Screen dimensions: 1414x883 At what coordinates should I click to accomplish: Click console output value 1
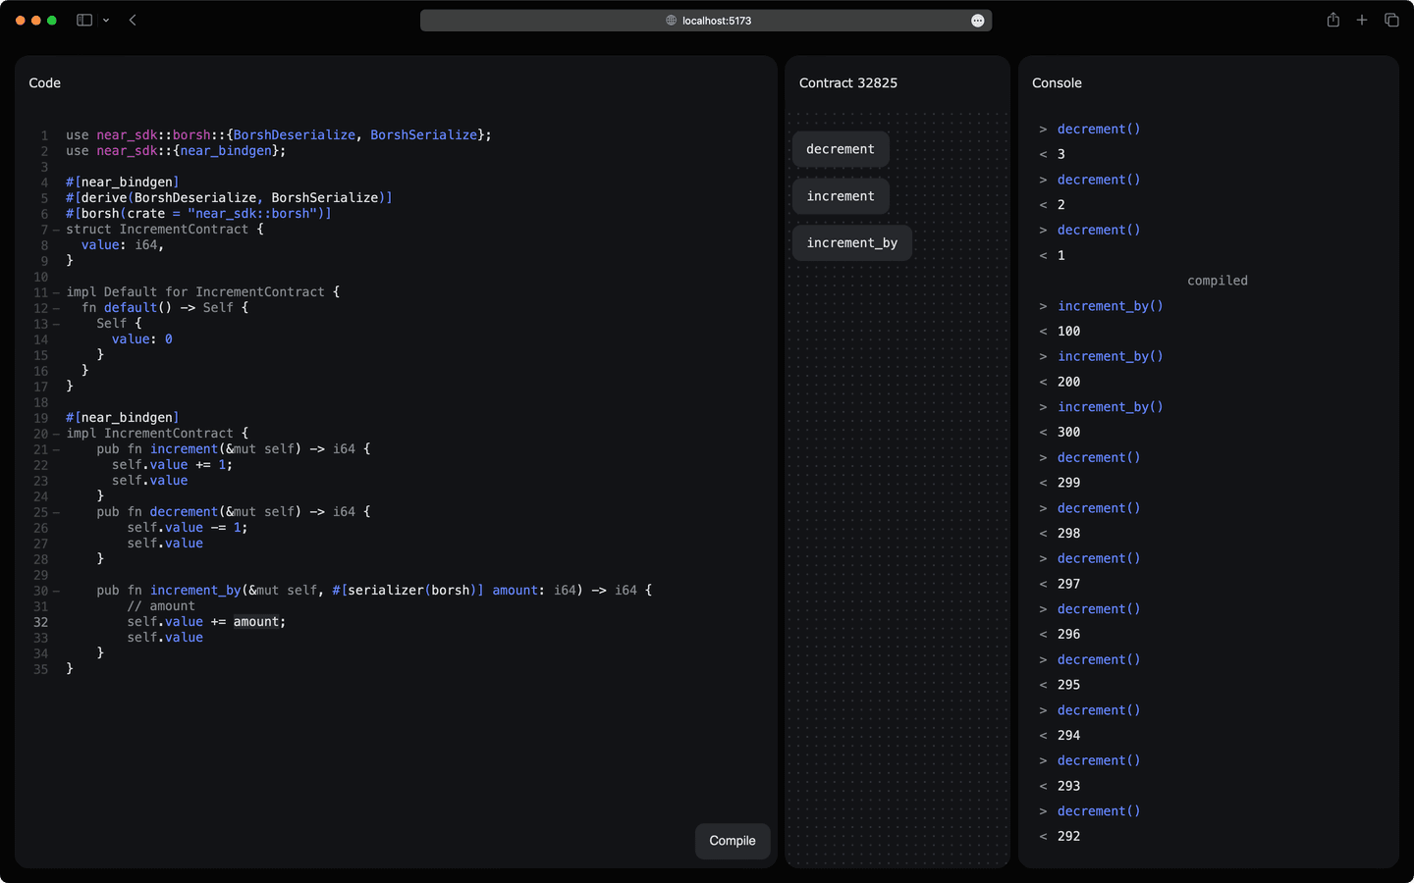[1061, 256]
